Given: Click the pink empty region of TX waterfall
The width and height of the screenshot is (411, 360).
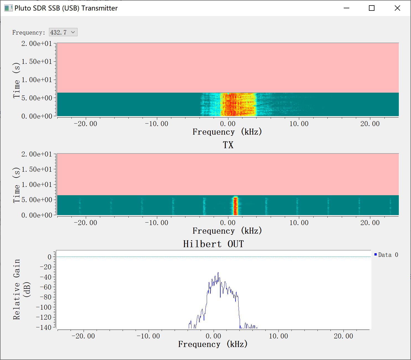Looking at the screenshot, I should [228, 174].
